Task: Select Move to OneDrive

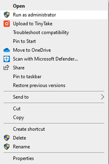Action: [x=54, y=50]
